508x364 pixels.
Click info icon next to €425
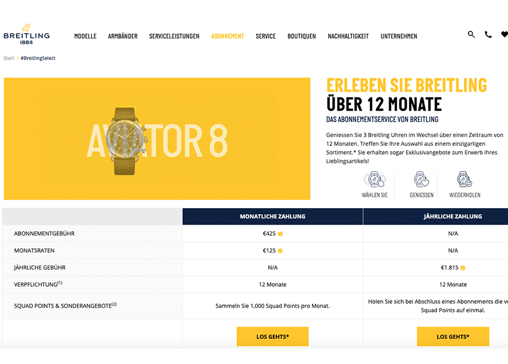280,234
